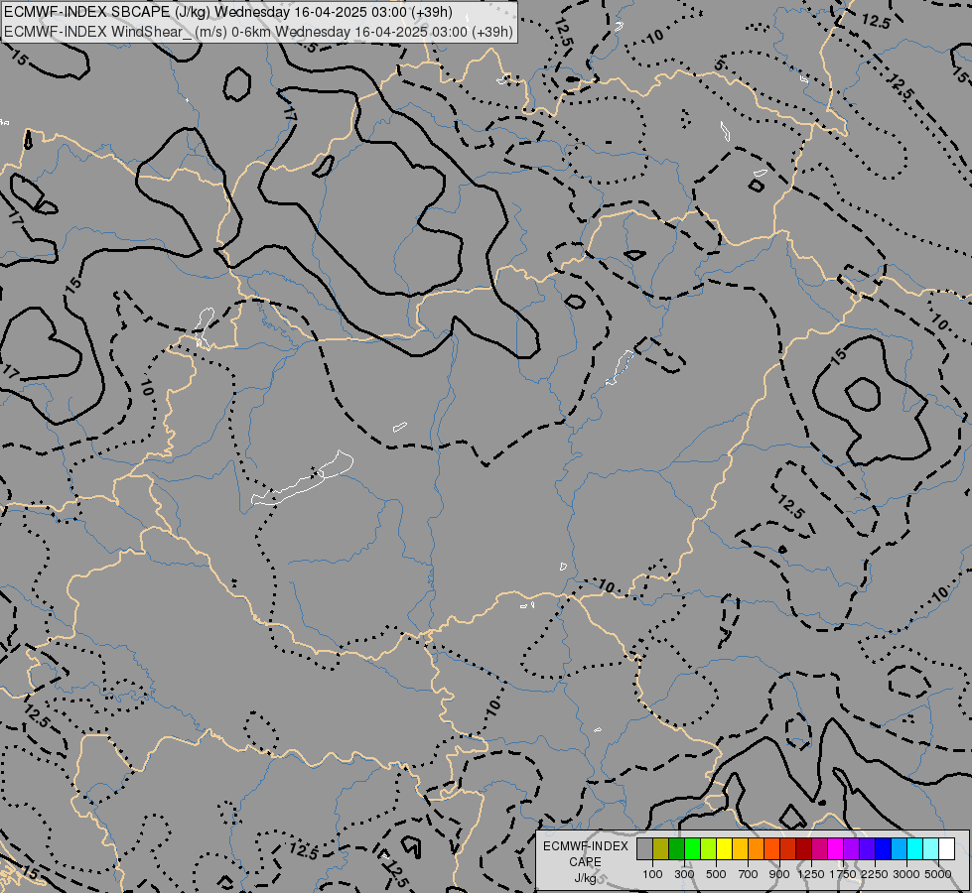Pick the lime yellow-green legend swatch
This screenshot has width=972, height=893.
pyautogui.click(x=709, y=849)
